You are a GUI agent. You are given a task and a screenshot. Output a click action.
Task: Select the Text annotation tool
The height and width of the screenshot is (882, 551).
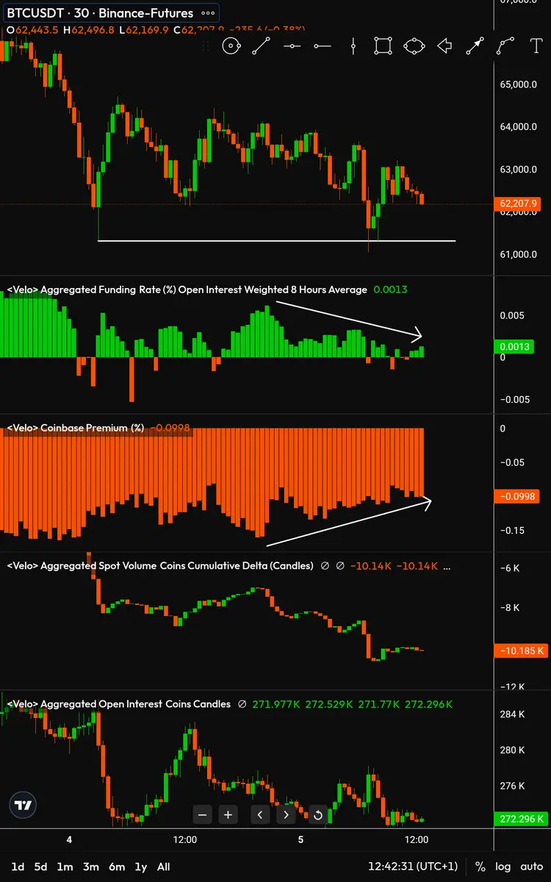pos(536,46)
